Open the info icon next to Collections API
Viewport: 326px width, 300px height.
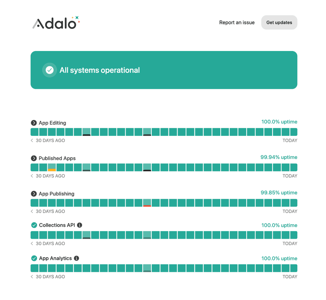point(80,225)
